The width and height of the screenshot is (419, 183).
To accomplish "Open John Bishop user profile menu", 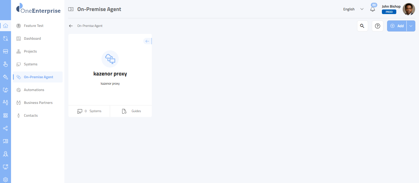I will [398, 9].
